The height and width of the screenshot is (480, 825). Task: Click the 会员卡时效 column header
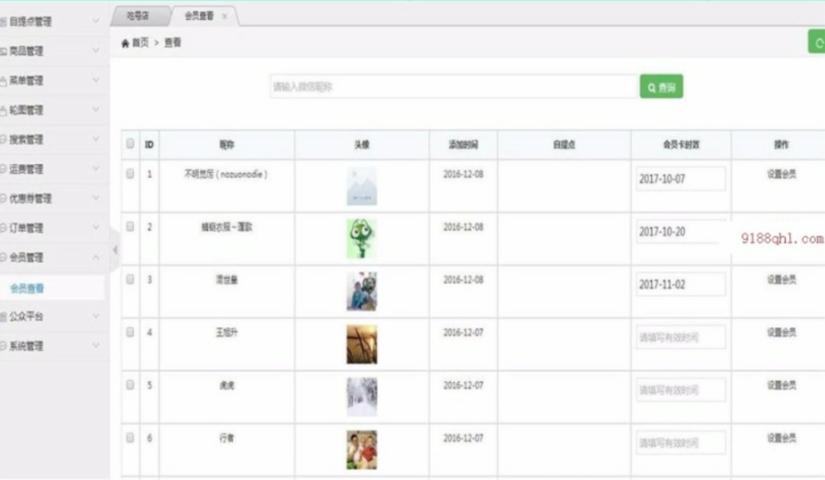681,145
